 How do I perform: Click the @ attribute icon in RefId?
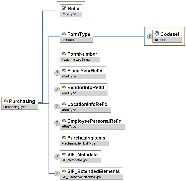click(64, 8)
